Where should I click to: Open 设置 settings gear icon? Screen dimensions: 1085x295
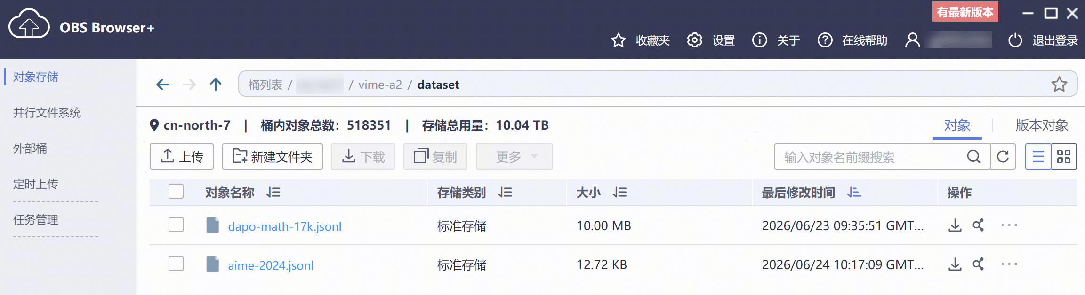coord(694,40)
